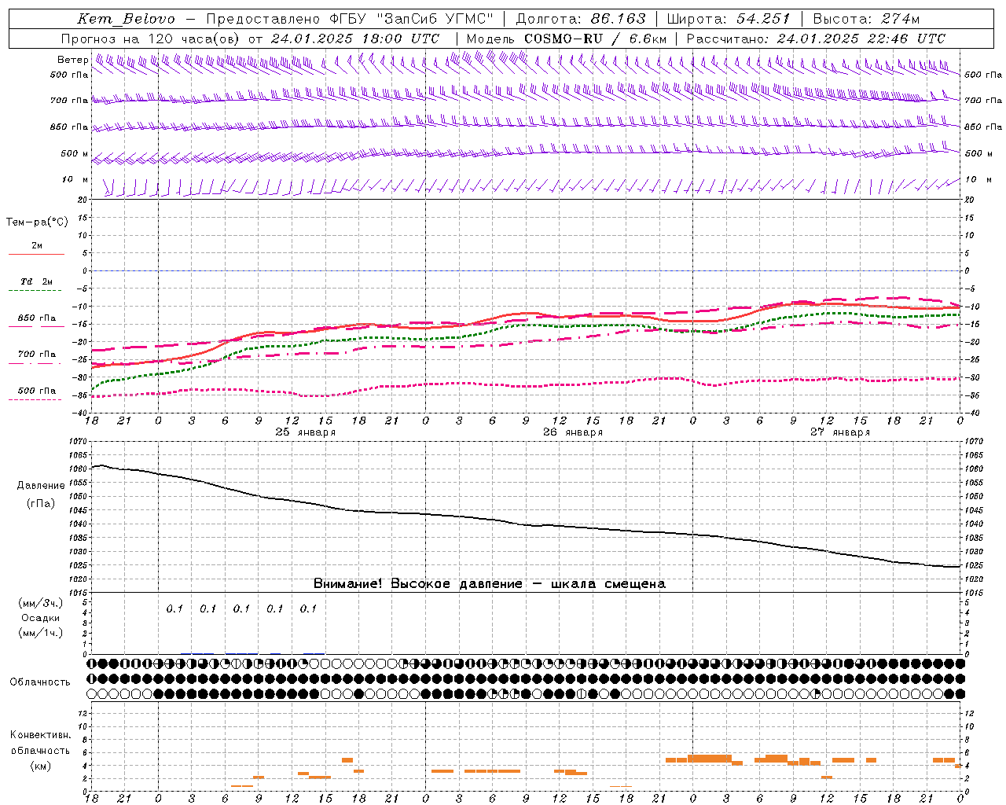1006x805 pixels.
Task: Select the Td 2м legend label
Action: tap(37, 281)
